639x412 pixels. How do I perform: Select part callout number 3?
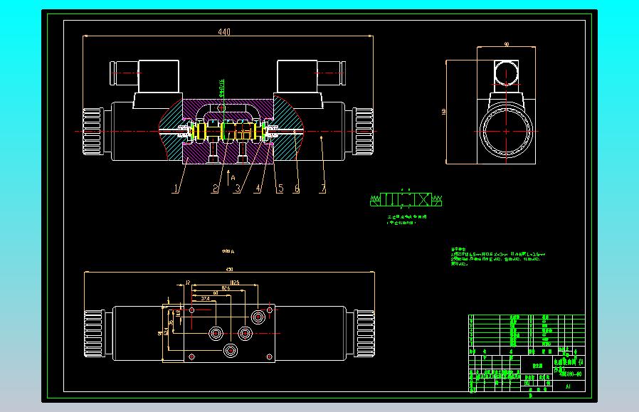238,189
